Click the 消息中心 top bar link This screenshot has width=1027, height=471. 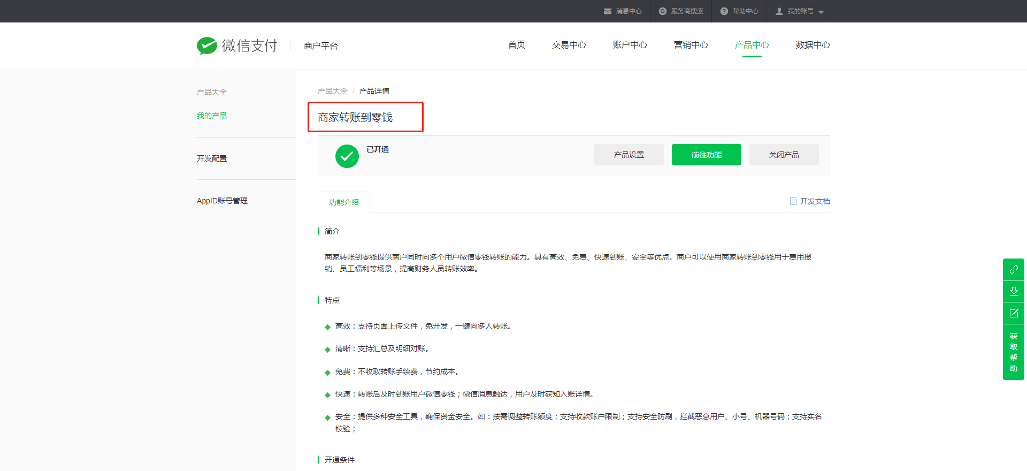click(x=629, y=11)
